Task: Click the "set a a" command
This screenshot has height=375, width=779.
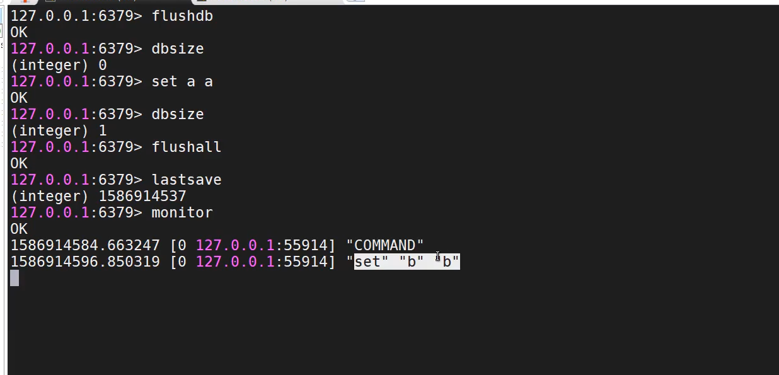Action: coord(182,82)
